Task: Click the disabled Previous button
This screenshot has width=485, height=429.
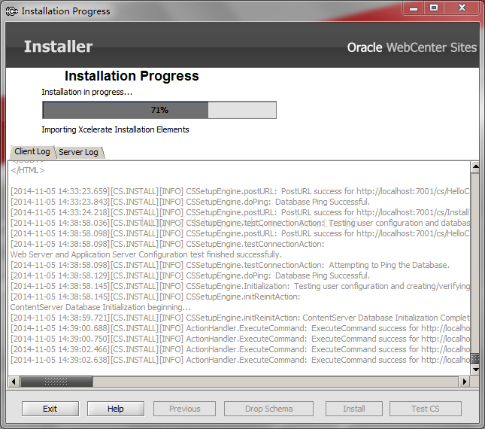Action: pos(185,409)
